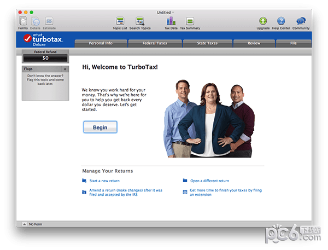Switch to State Taxes tab
328x250 pixels.
(207, 43)
